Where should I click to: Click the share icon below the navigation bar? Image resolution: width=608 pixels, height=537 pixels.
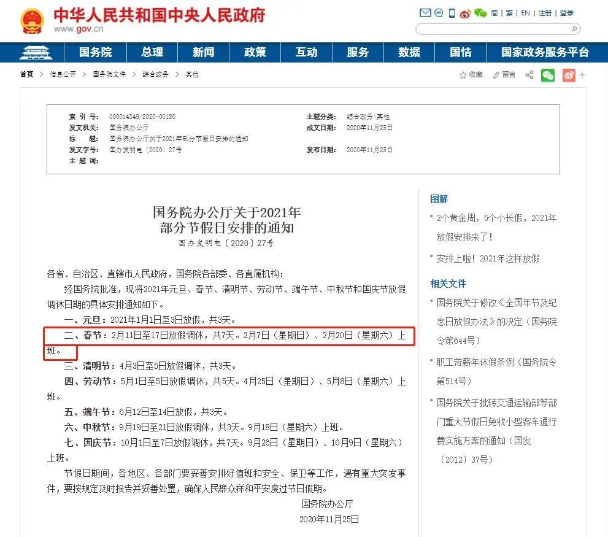tap(529, 74)
